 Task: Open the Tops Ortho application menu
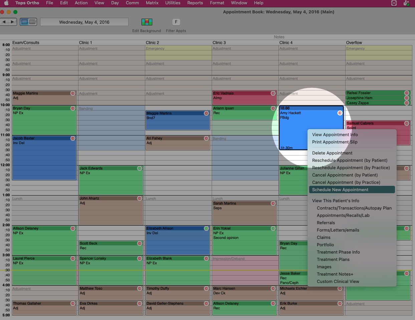pos(27,3)
